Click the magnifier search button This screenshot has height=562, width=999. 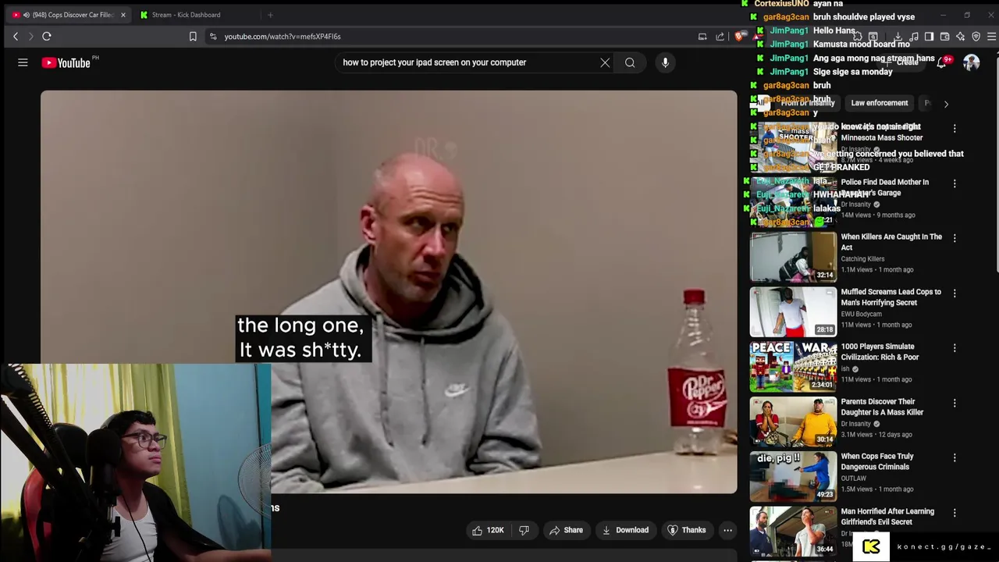click(630, 62)
